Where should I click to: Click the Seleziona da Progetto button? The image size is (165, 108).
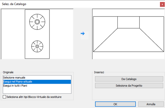point(129,86)
